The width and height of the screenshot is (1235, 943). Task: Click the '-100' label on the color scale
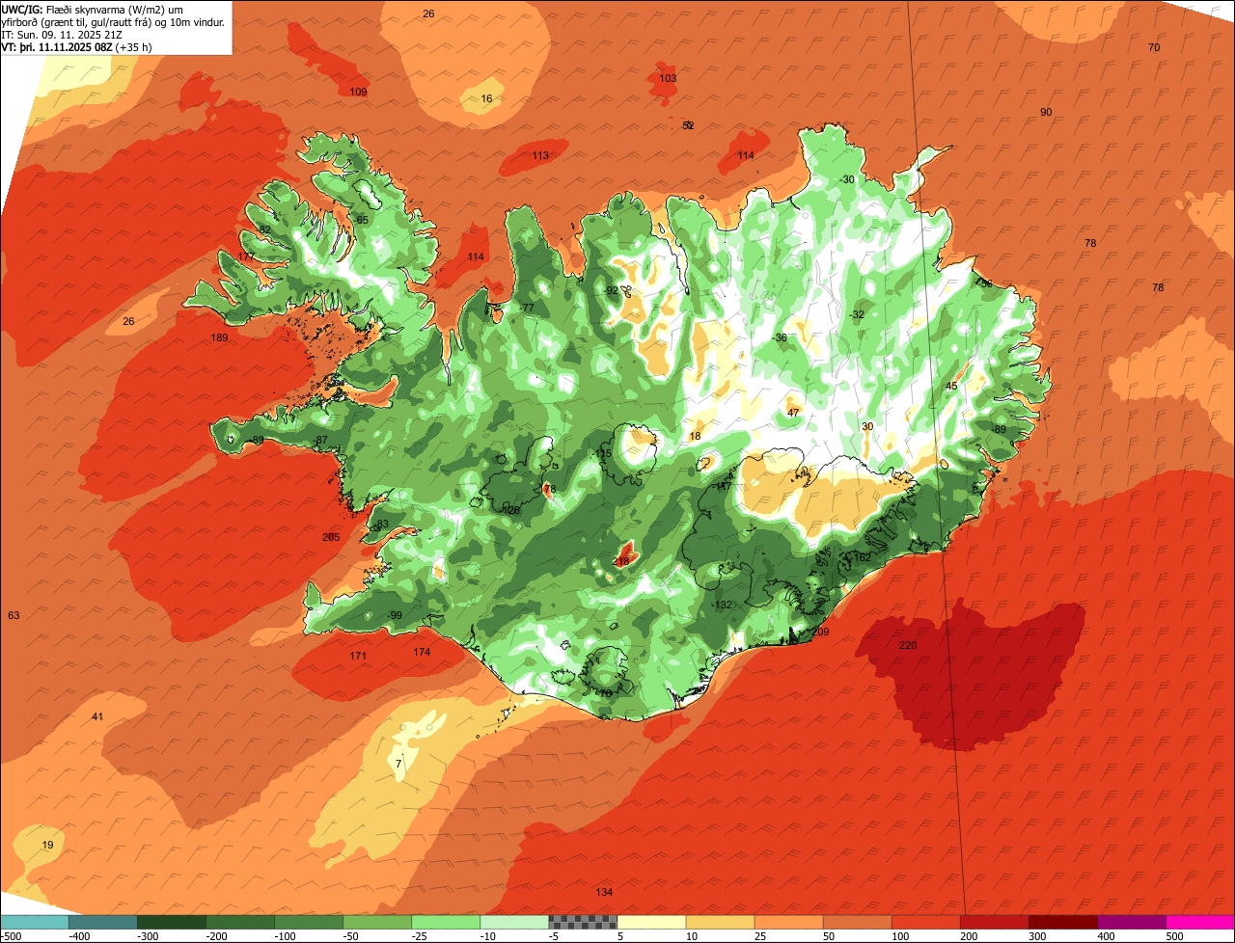point(284,936)
